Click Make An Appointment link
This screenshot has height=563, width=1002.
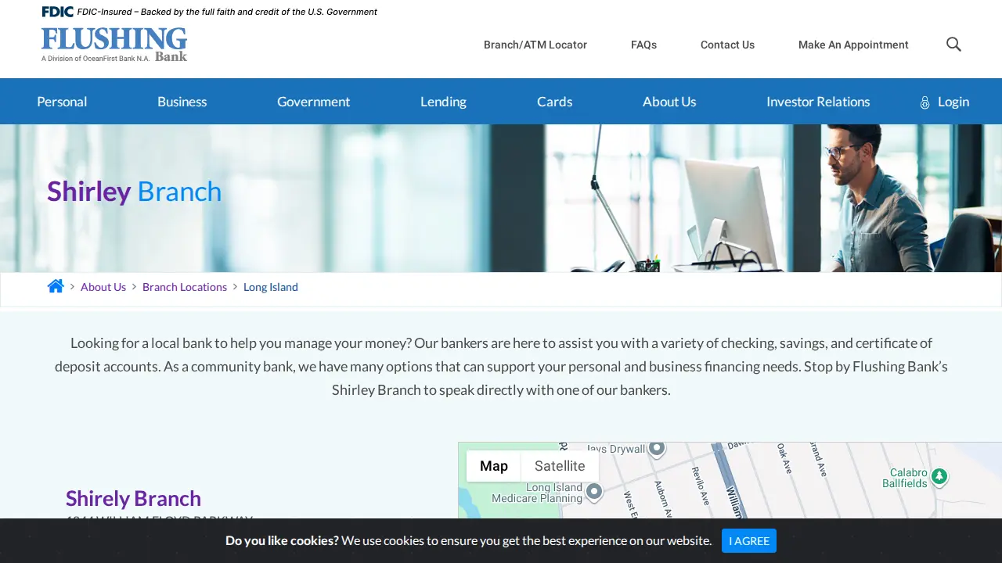pyautogui.click(x=853, y=45)
